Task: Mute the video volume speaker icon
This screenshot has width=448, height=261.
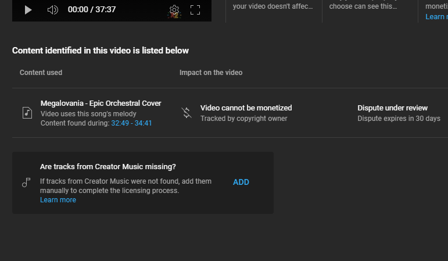Action: (x=52, y=10)
